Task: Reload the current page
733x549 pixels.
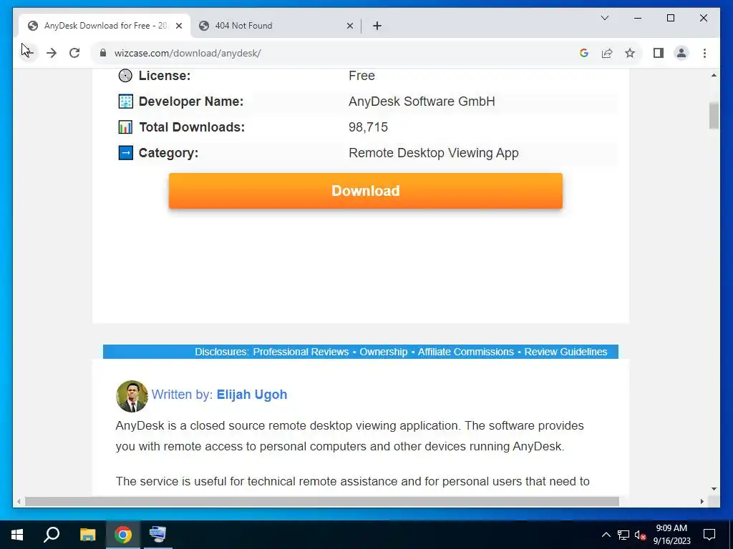Action: point(74,53)
